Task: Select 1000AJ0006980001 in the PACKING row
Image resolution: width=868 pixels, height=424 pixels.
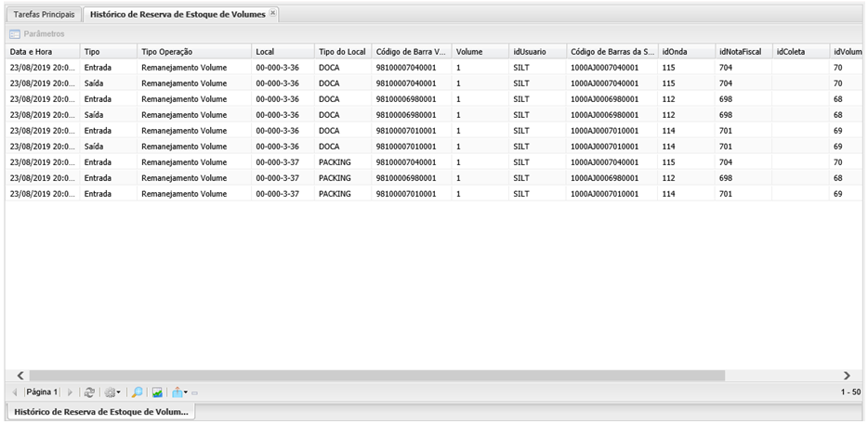Action: pyautogui.click(x=604, y=178)
